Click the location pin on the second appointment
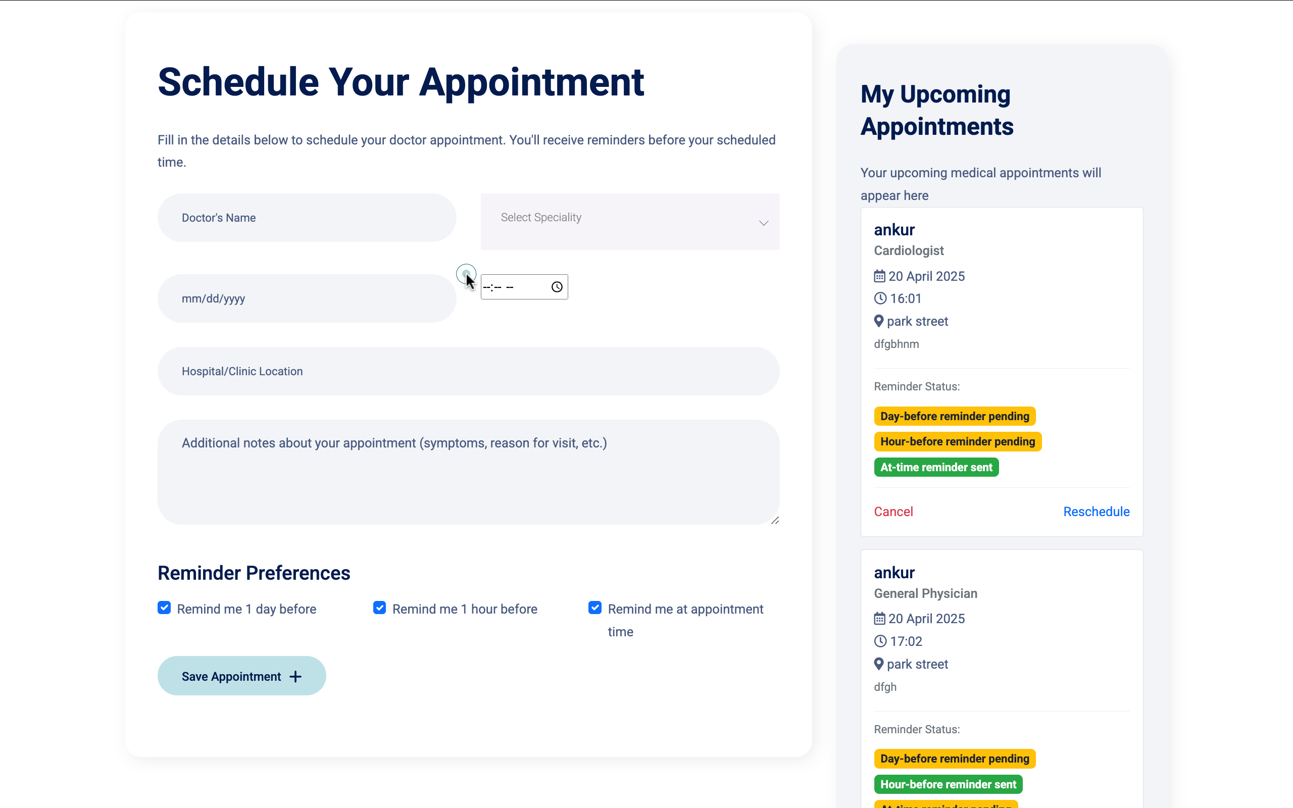The image size is (1293, 808). point(879,664)
